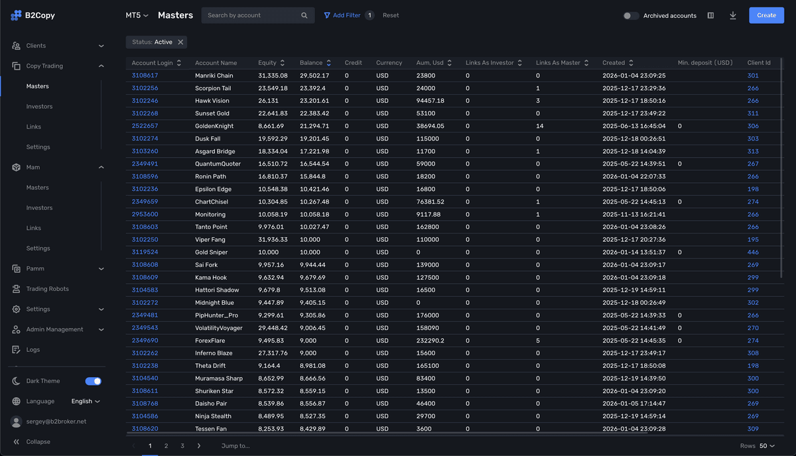Open the Trading Robots section
The height and width of the screenshot is (456, 796).
16,289
